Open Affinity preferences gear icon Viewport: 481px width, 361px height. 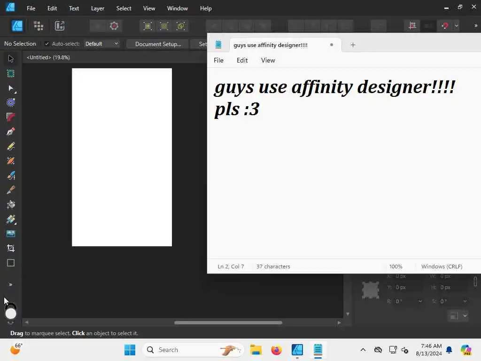point(114,26)
